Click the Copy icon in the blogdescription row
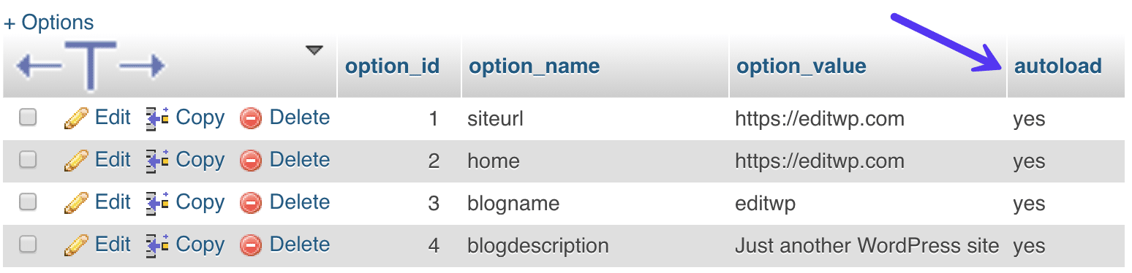The height and width of the screenshot is (273, 1132). click(x=157, y=245)
